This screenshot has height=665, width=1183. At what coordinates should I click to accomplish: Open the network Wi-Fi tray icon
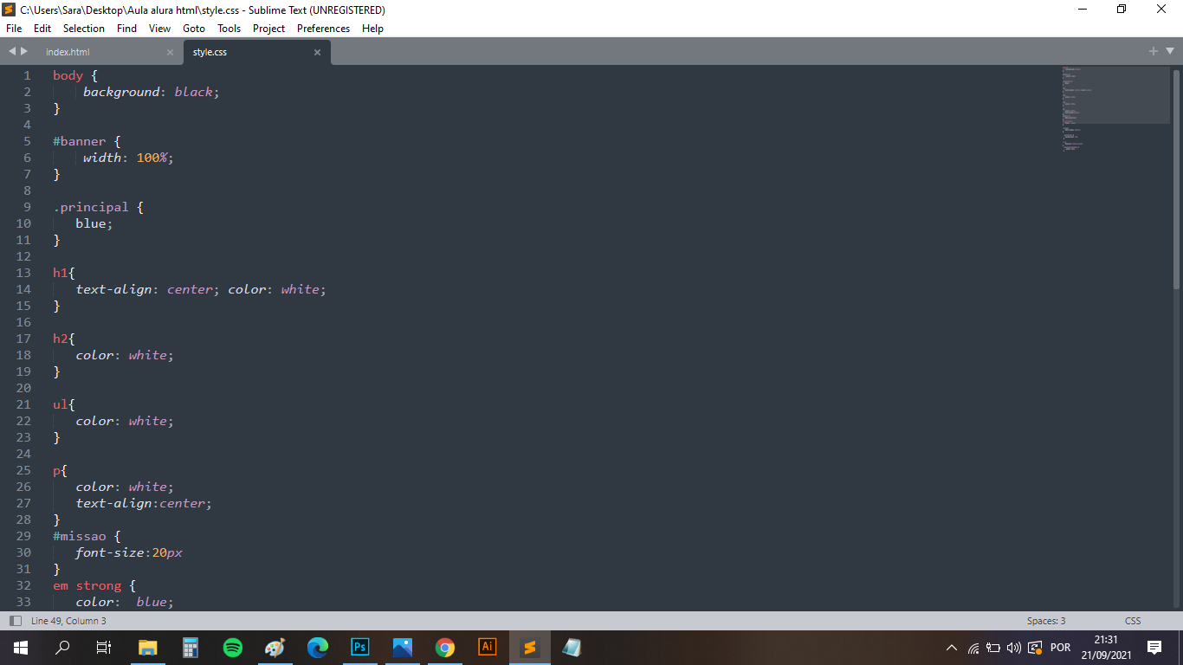[973, 648]
